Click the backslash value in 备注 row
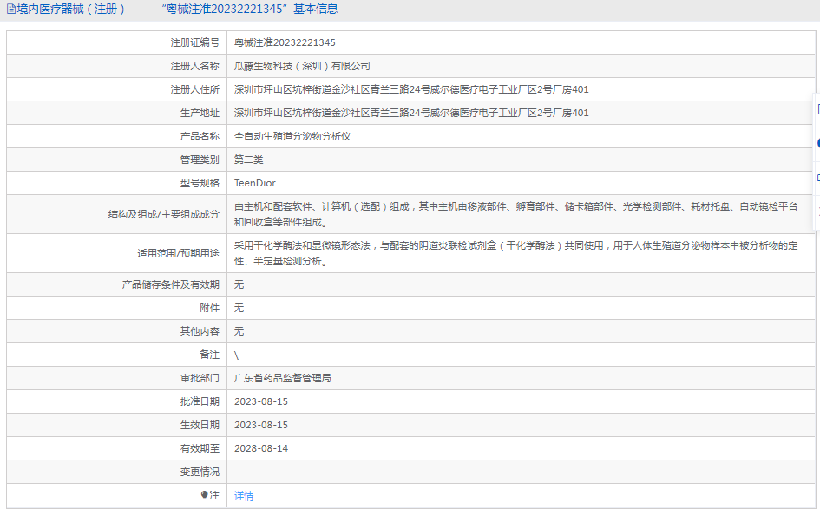 [236, 355]
